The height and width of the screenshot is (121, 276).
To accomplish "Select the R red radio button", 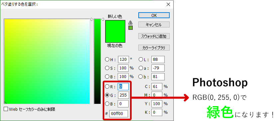I will pyautogui.click(x=107, y=87).
